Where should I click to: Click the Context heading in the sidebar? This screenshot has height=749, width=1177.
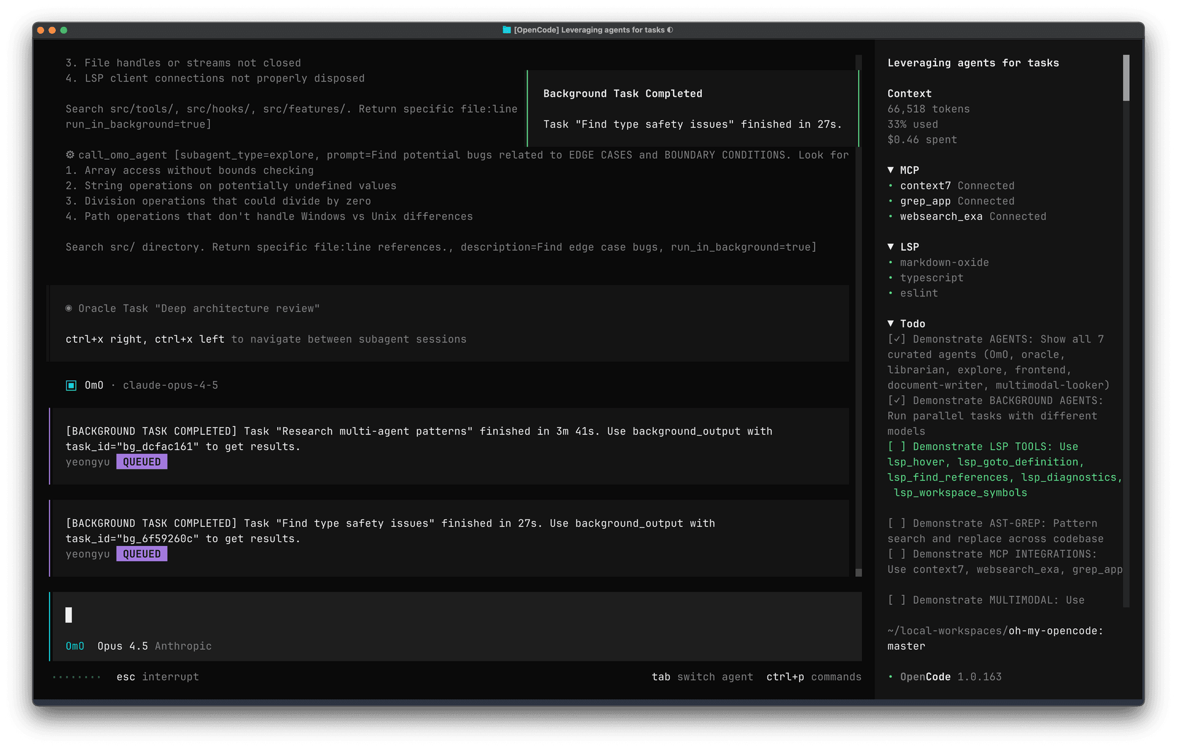[910, 94]
